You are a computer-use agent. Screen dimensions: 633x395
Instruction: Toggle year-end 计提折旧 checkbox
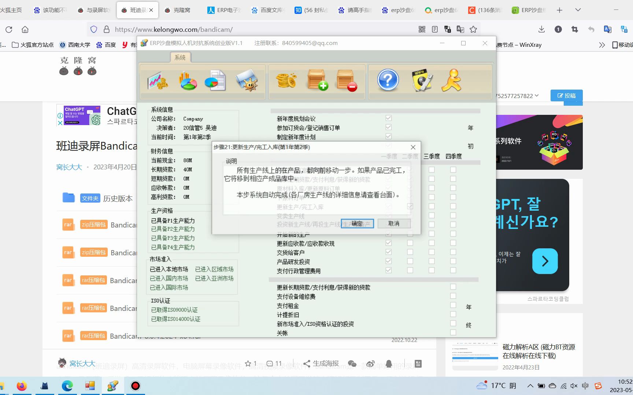(453, 314)
